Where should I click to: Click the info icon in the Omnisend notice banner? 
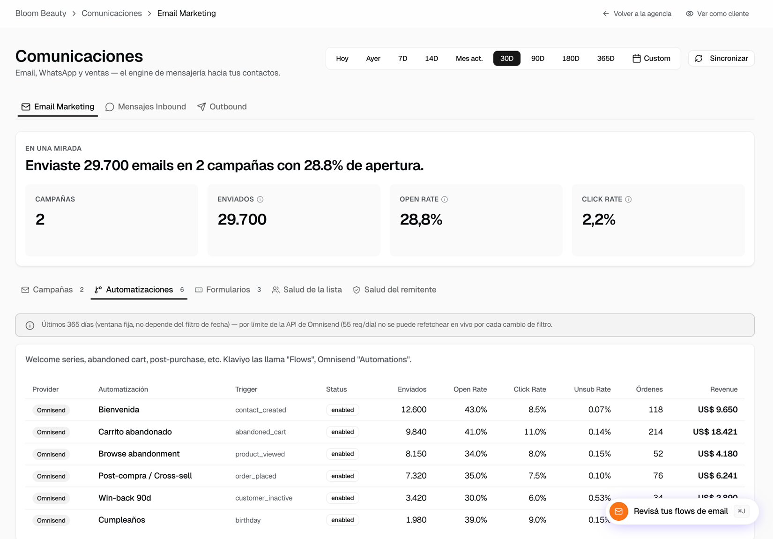point(30,325)
